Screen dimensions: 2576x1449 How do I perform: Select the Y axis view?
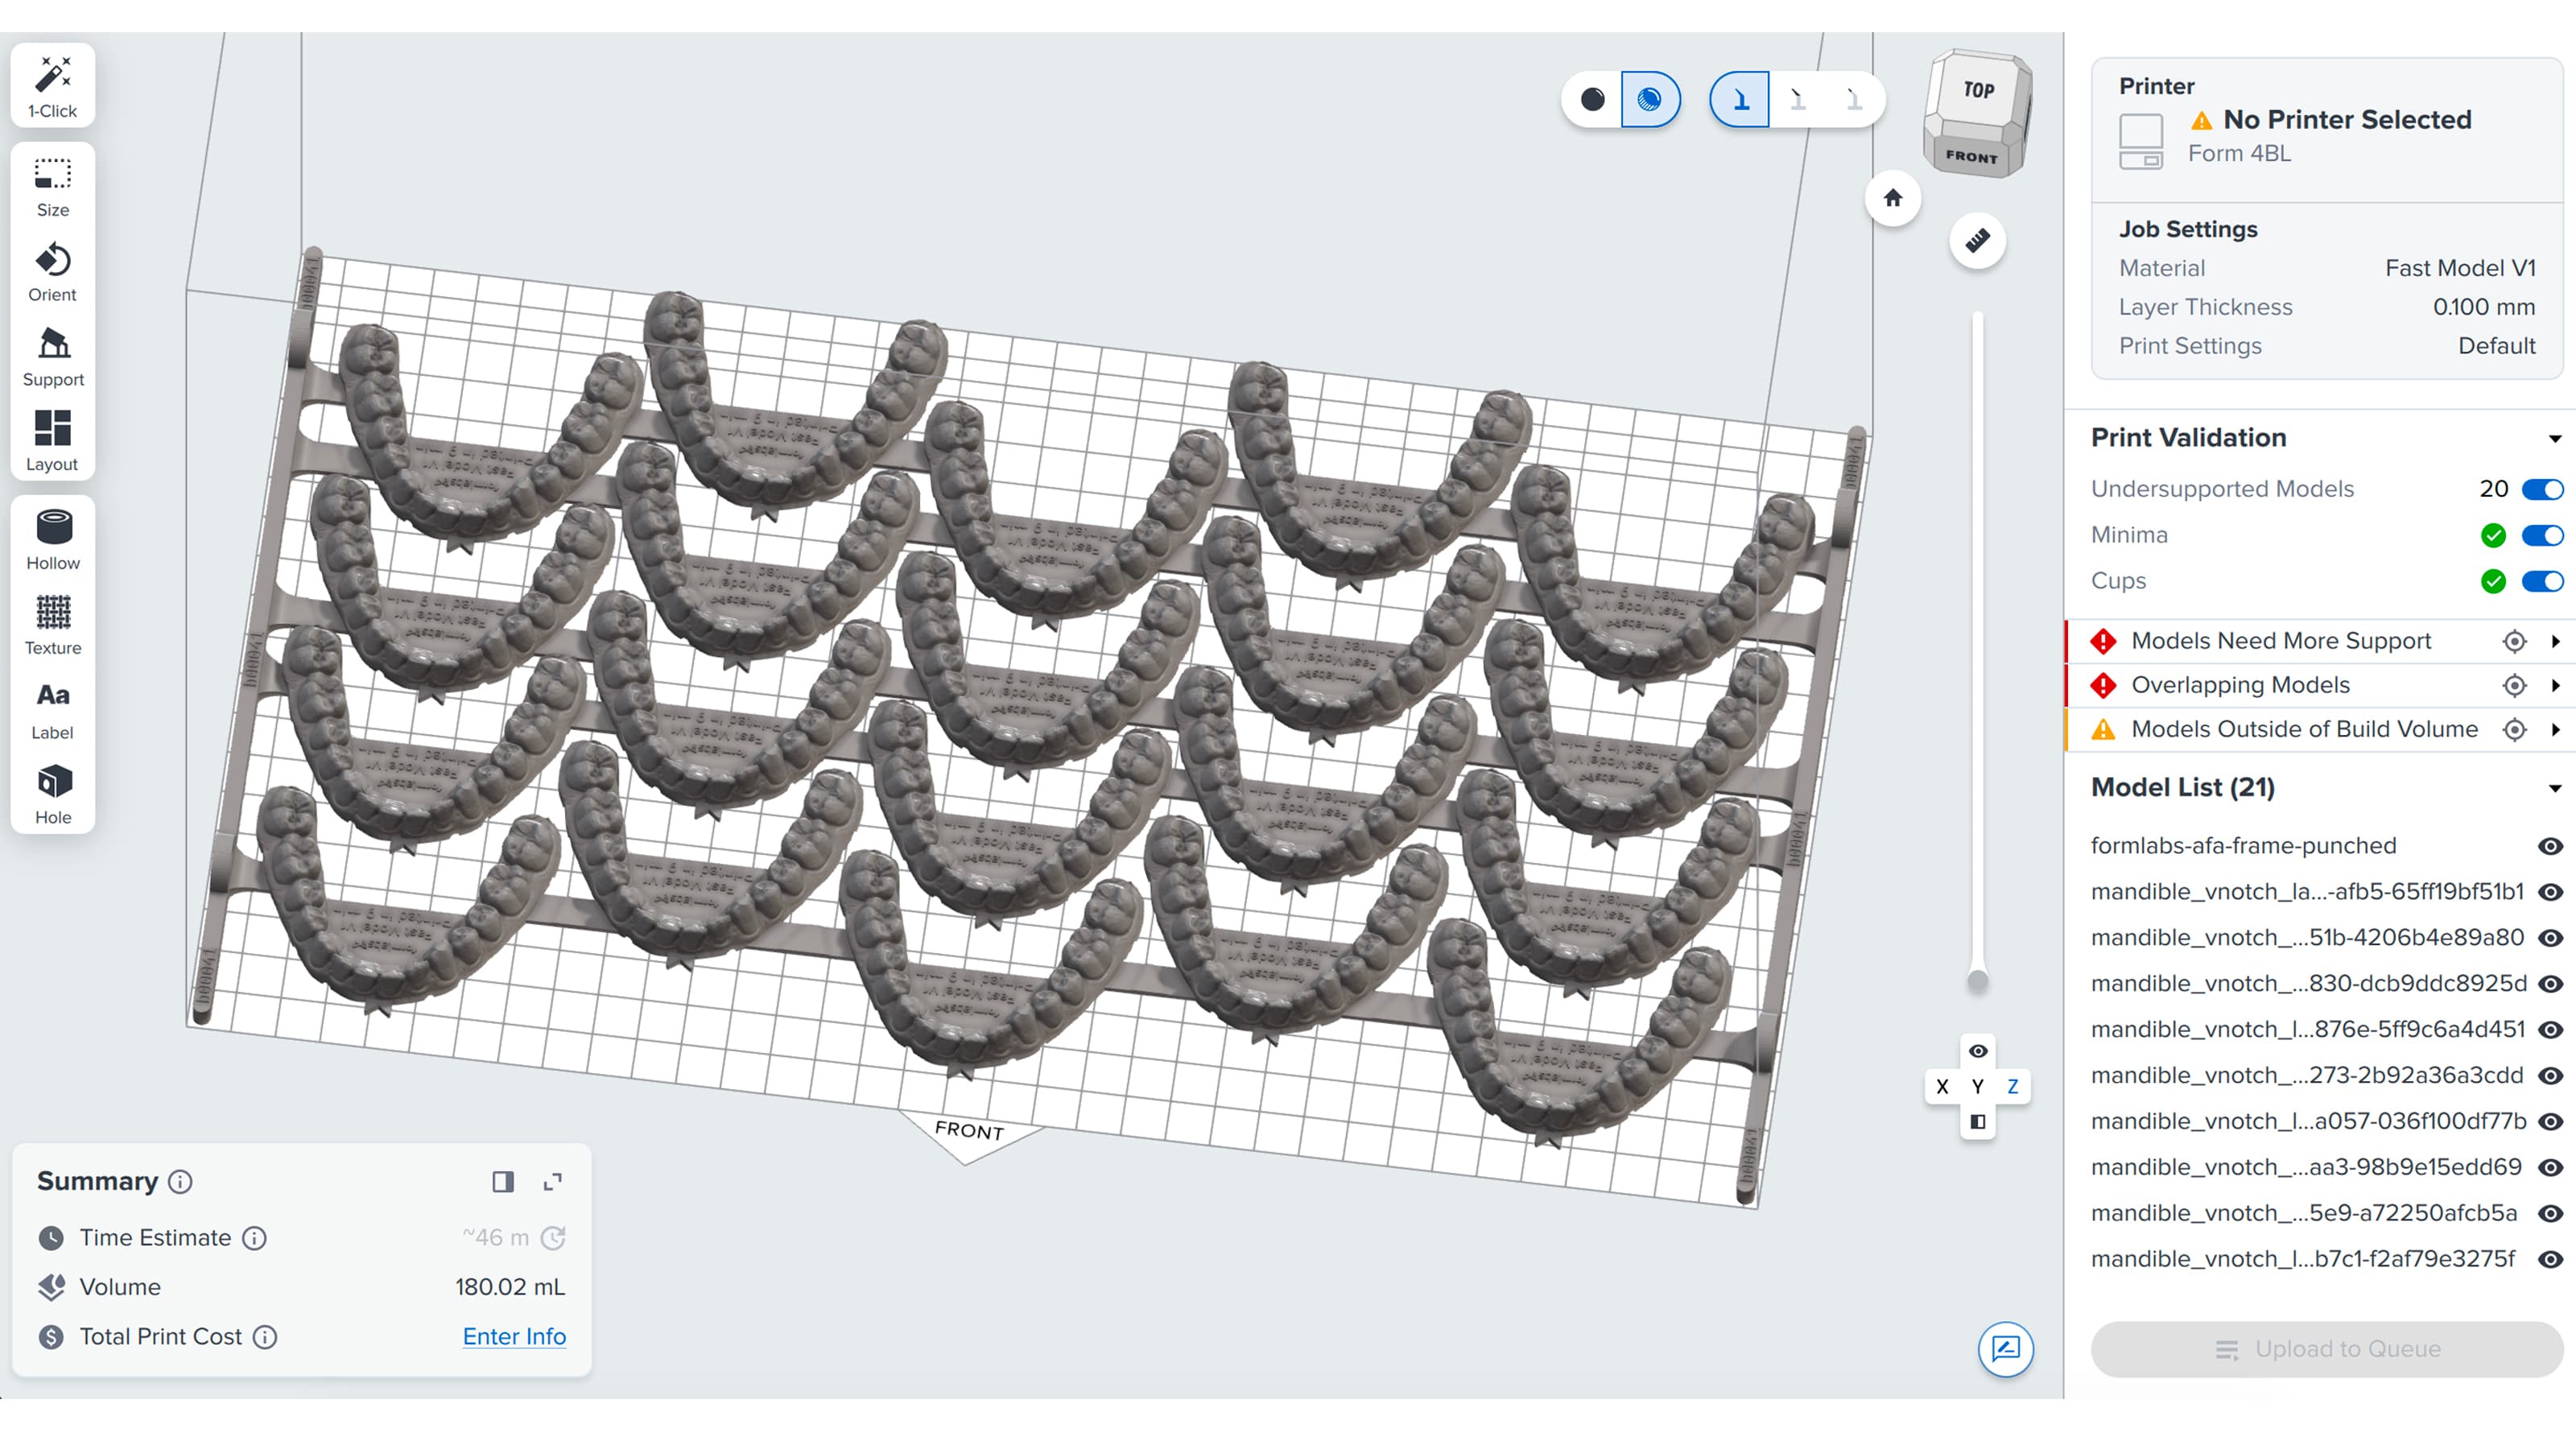click(x=1978, y=1087)
